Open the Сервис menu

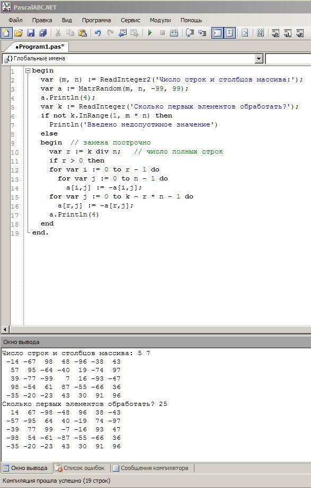coord(130,20)
